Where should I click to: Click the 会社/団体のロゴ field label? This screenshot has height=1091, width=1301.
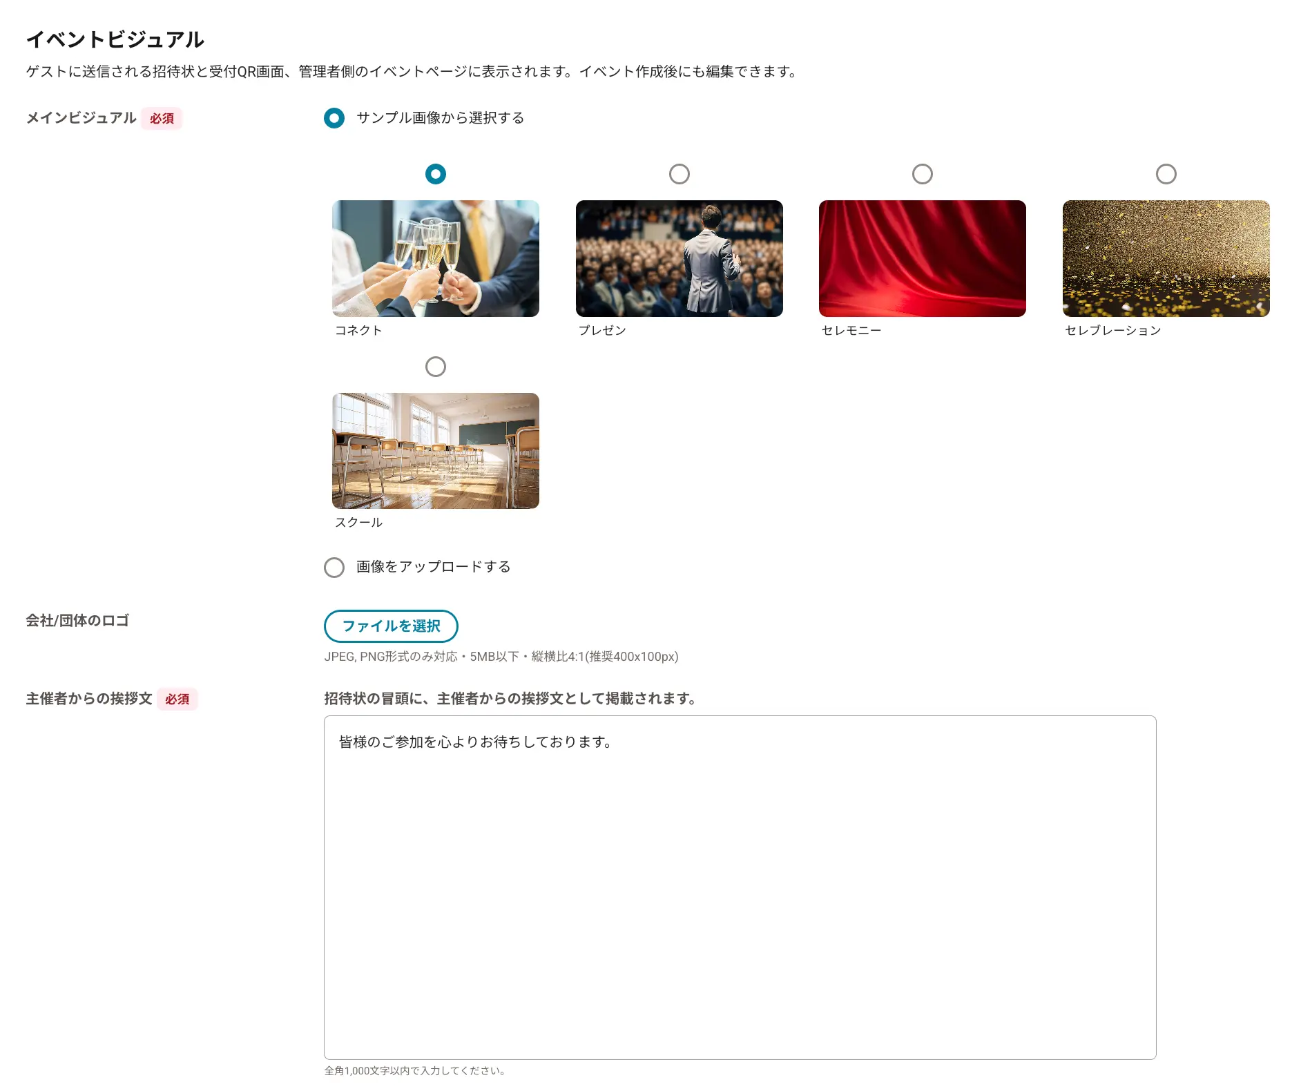(x=77, y=621)
